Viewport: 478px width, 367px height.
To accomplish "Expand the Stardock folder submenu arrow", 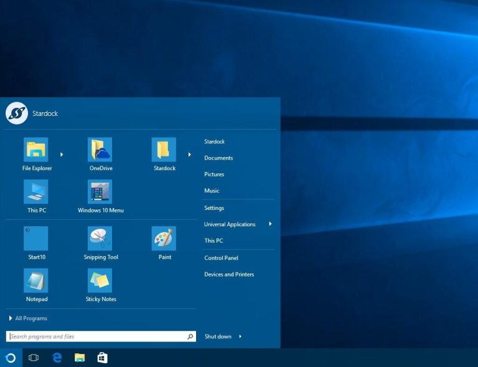I will coord(189,154).
